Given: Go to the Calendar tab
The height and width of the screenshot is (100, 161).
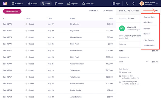Looking at the screenshot, I should coord(17,3).
